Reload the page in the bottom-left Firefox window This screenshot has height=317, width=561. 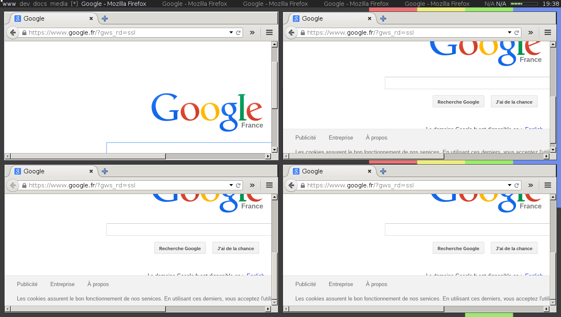pos(238,185)
